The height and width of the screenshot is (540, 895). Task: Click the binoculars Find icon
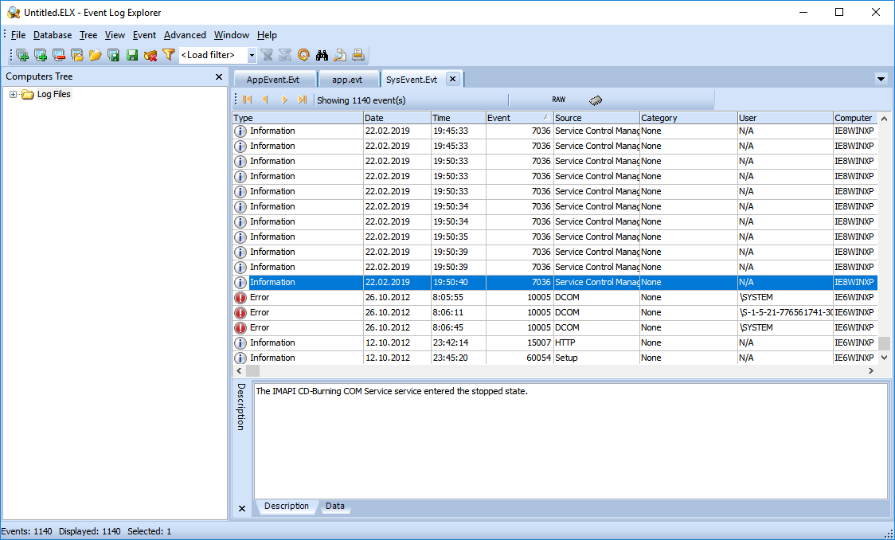[322, 55]
